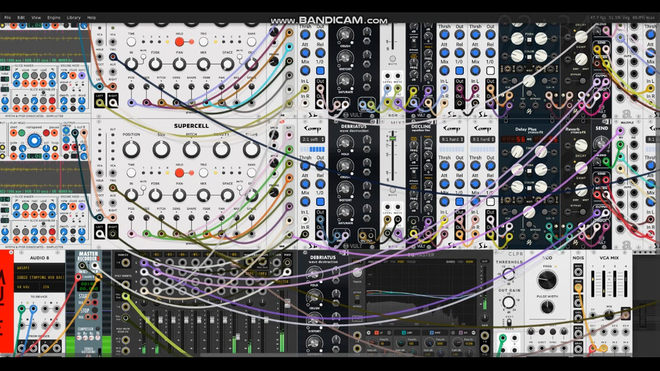Open the 256 block size selector on Audio 8

point(53,287)
